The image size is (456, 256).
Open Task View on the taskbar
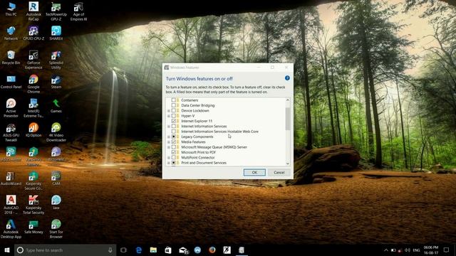(123, 250)
